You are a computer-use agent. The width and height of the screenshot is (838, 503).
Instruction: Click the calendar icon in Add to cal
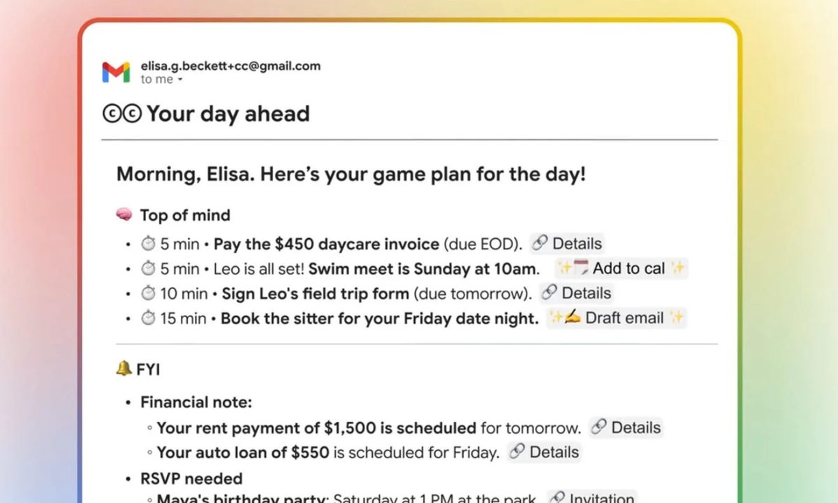tap(582, 268)
